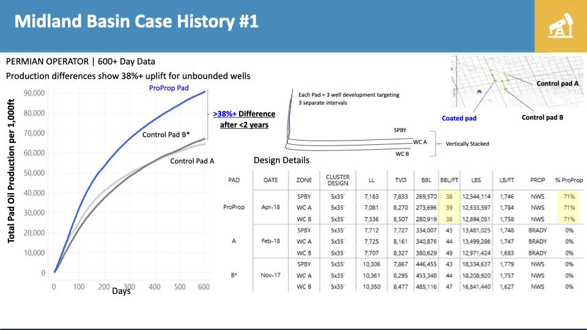Click the 'Control pad B' map label
The image size is (587, 330).
tap(542, 117)
